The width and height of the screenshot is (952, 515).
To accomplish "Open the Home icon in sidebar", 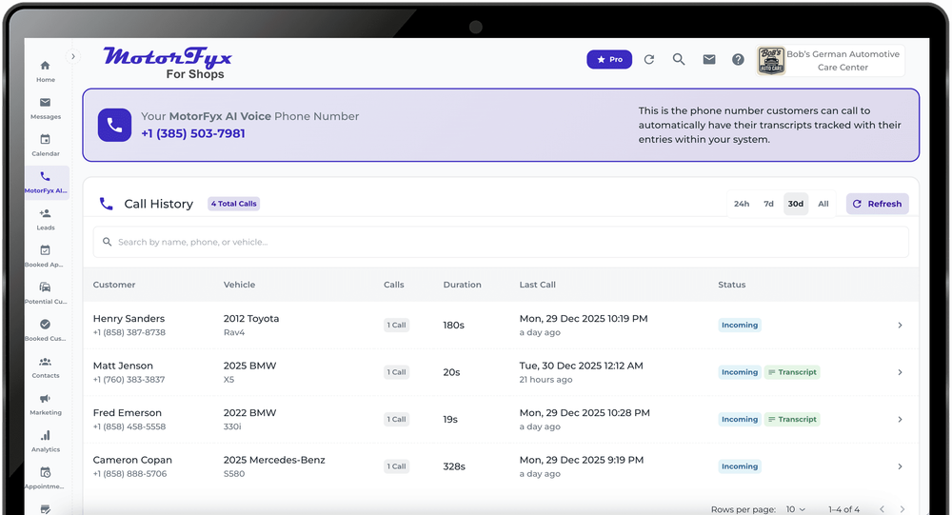I will pyautogui.click(x=45, y=67).
